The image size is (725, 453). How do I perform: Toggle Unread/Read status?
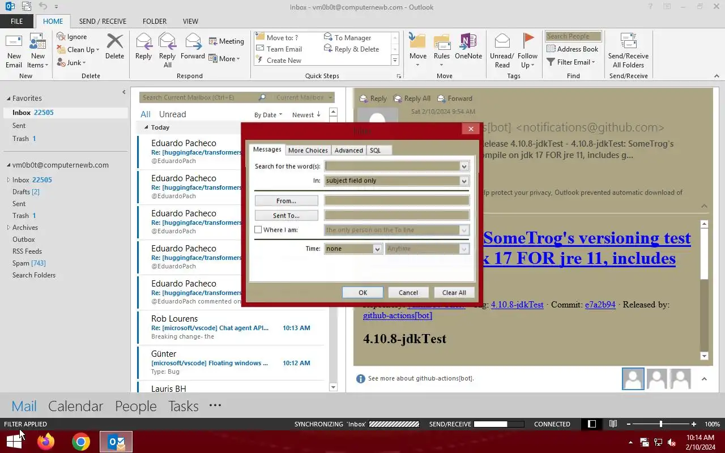coord(502,50)
